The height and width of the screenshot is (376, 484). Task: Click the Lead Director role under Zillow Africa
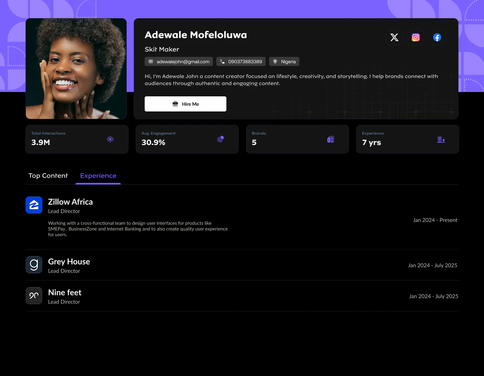click(64, 211)
